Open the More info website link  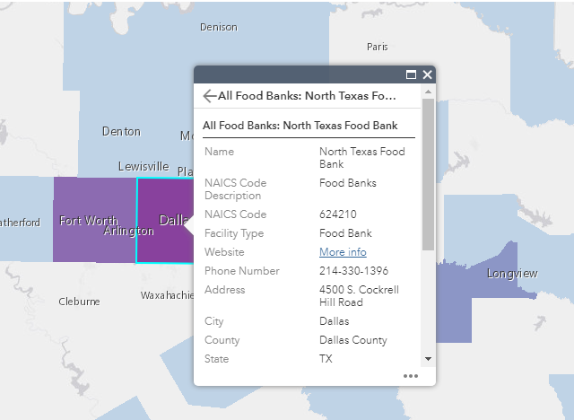[x=343, y=252]
